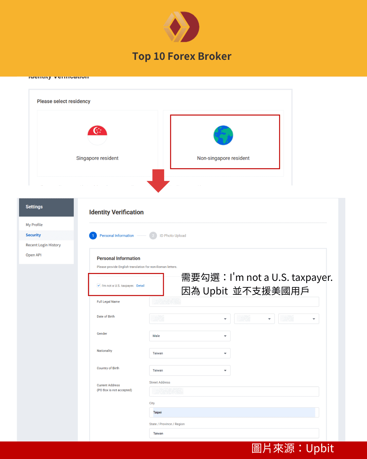The height and width of the screenshot is (459, 367).
Task: Go to Open API settings
Action: pos(34,255)
